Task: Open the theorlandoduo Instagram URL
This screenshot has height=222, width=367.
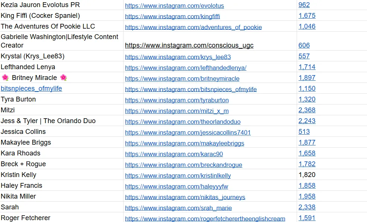Action: click(x=182, y=122)
